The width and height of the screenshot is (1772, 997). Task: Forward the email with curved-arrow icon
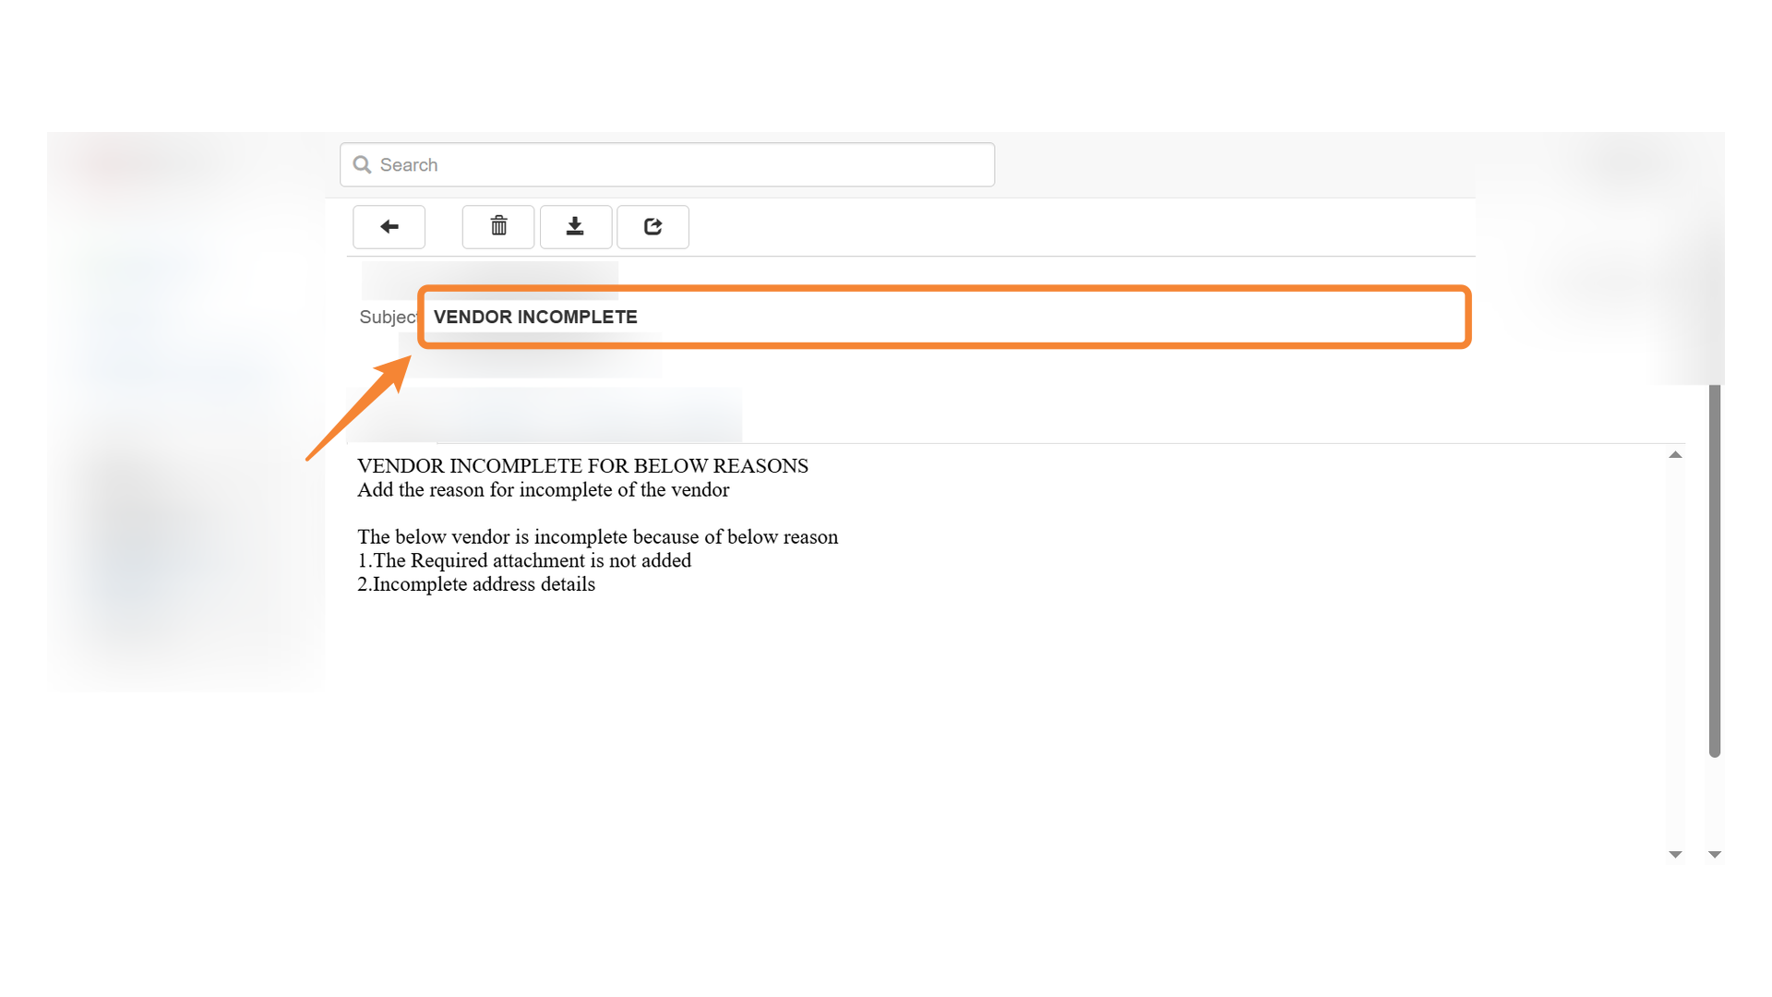pos(653,227)
